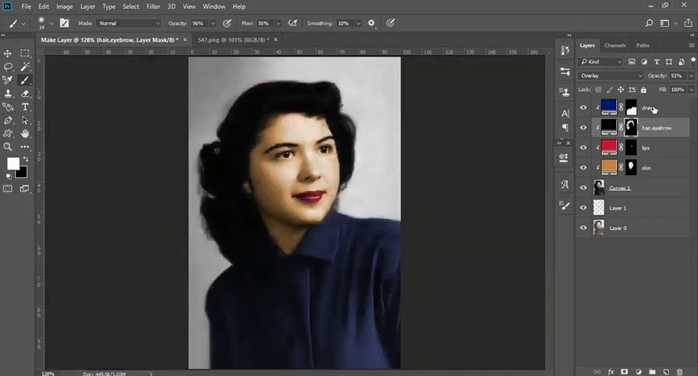This screenshot has width=698, height=376.
Task: Toggle pressure for opacity button
Action: point(227,23)
